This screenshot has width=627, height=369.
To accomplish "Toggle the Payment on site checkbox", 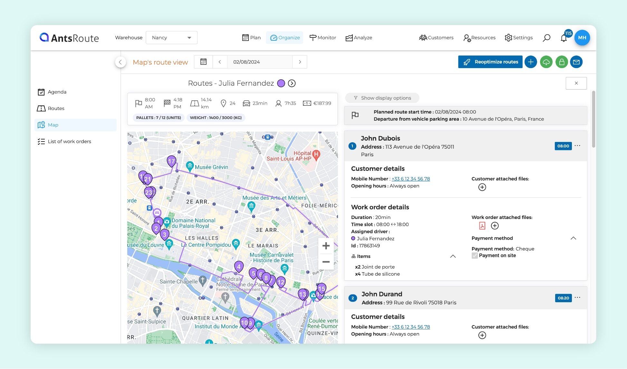I will click(x=475, y=255).
